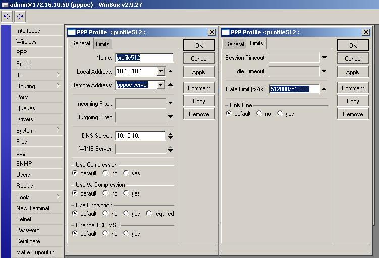Collapse the Local Address field arrow
The width and height of the screenshot is (379, 258).
(170, 71)
